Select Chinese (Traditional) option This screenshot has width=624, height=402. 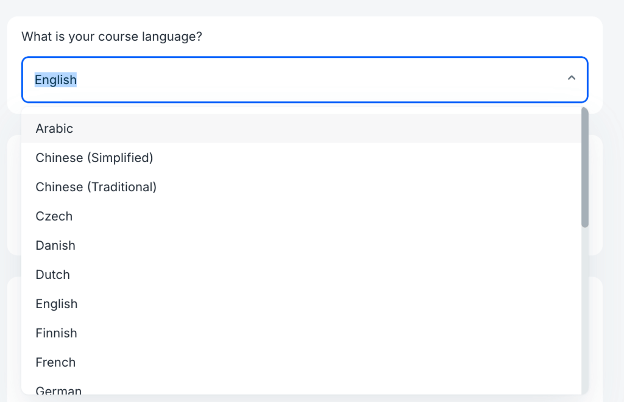coord(96,187)
